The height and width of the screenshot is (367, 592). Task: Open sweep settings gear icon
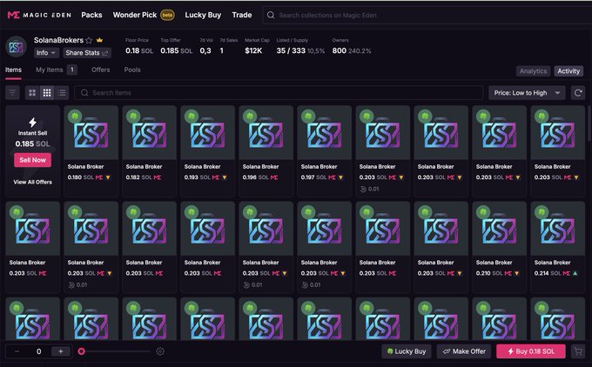pos(160,351)
